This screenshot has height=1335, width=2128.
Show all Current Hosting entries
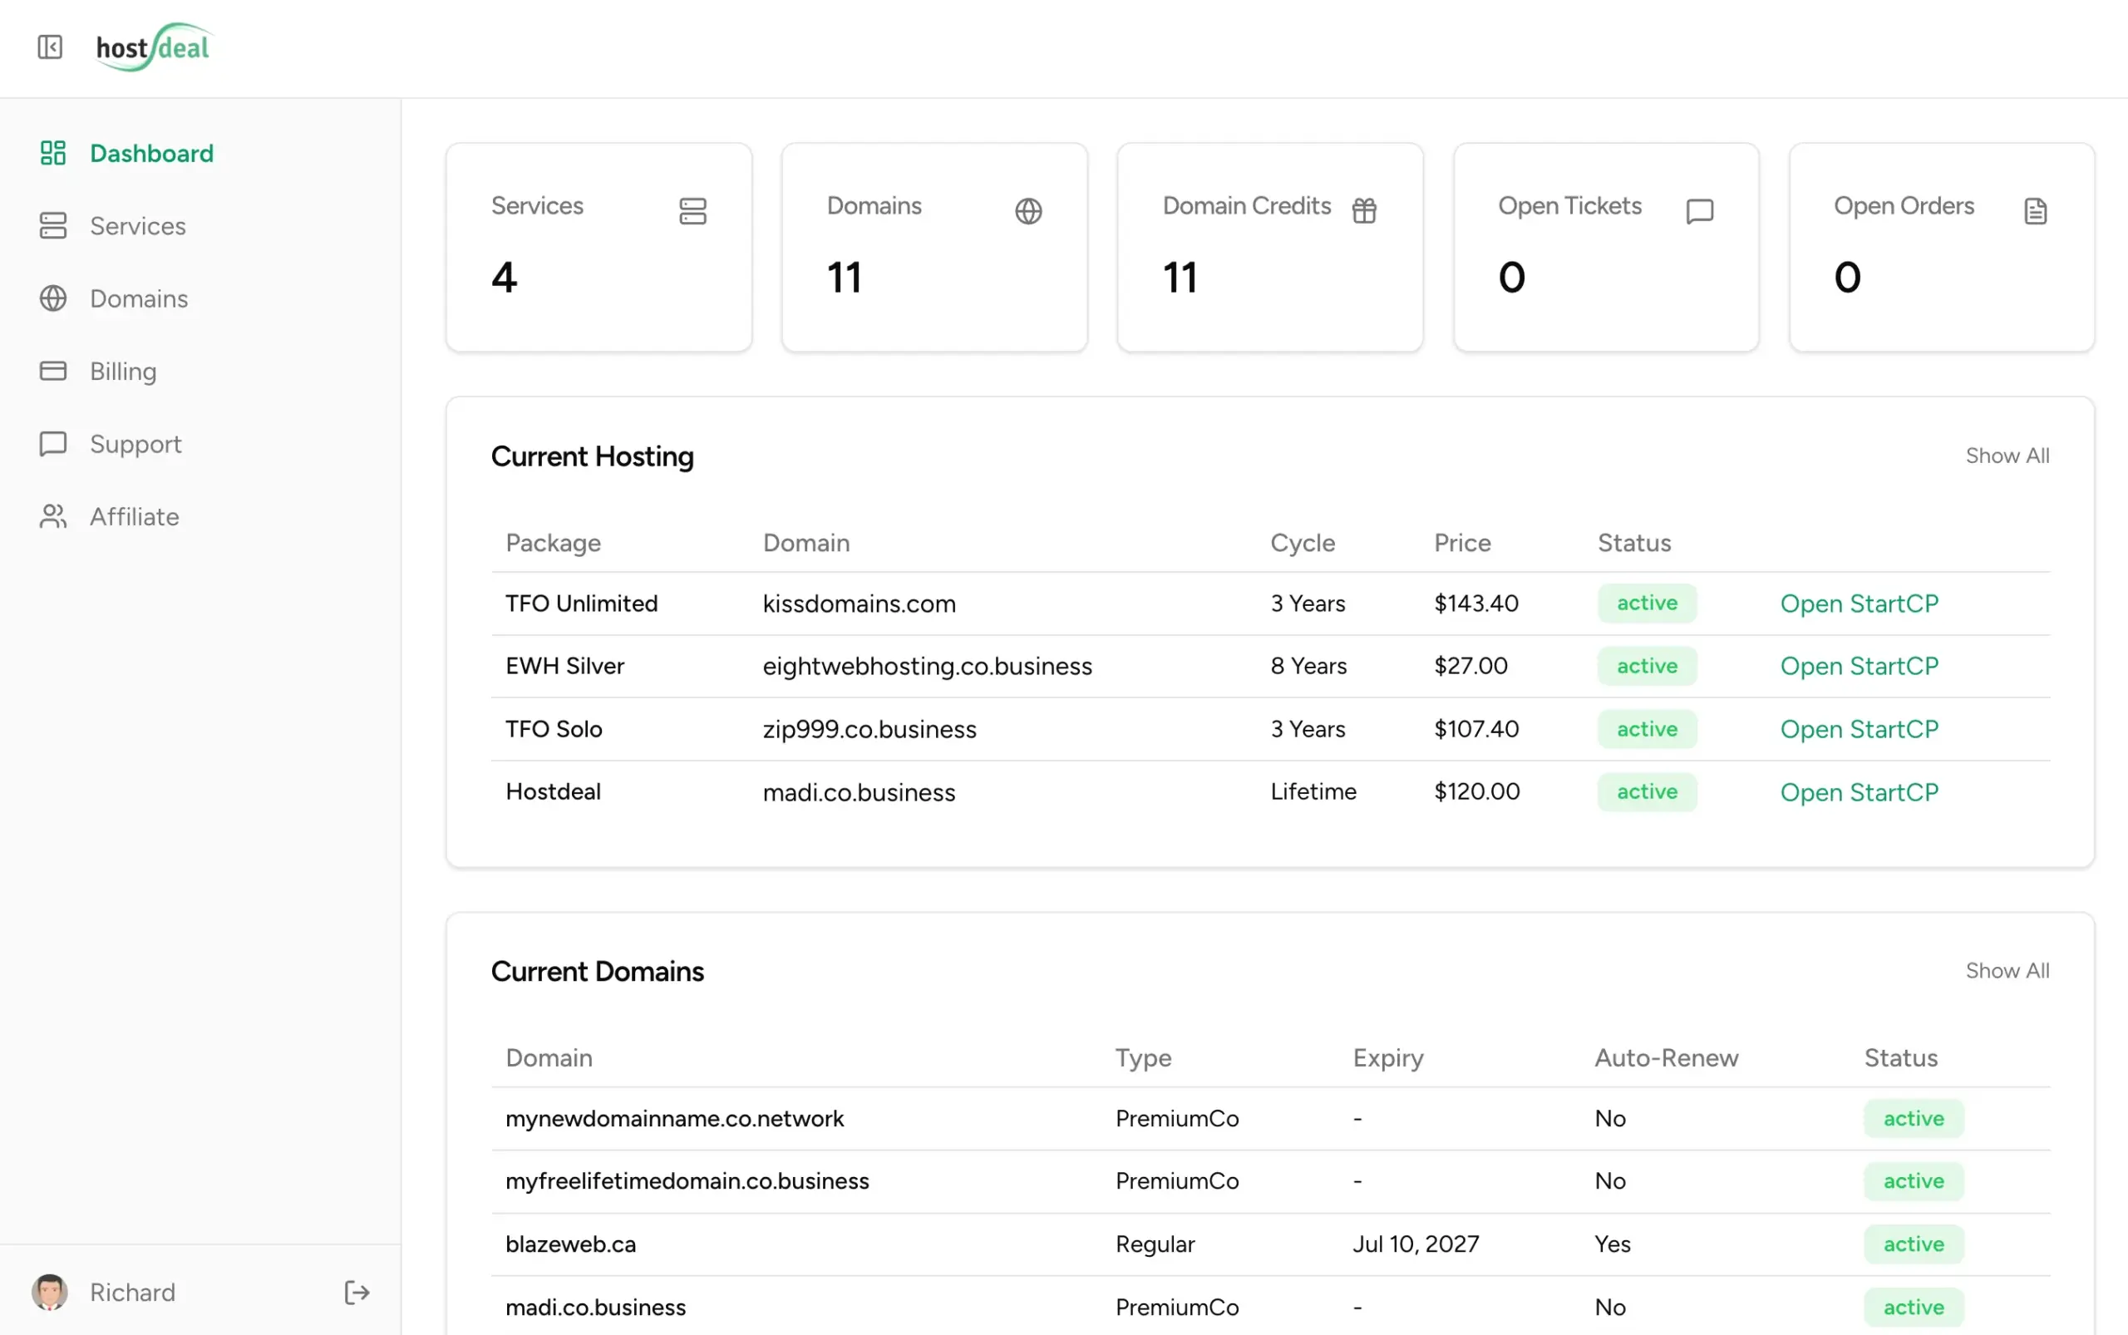tap(2007, 456)
